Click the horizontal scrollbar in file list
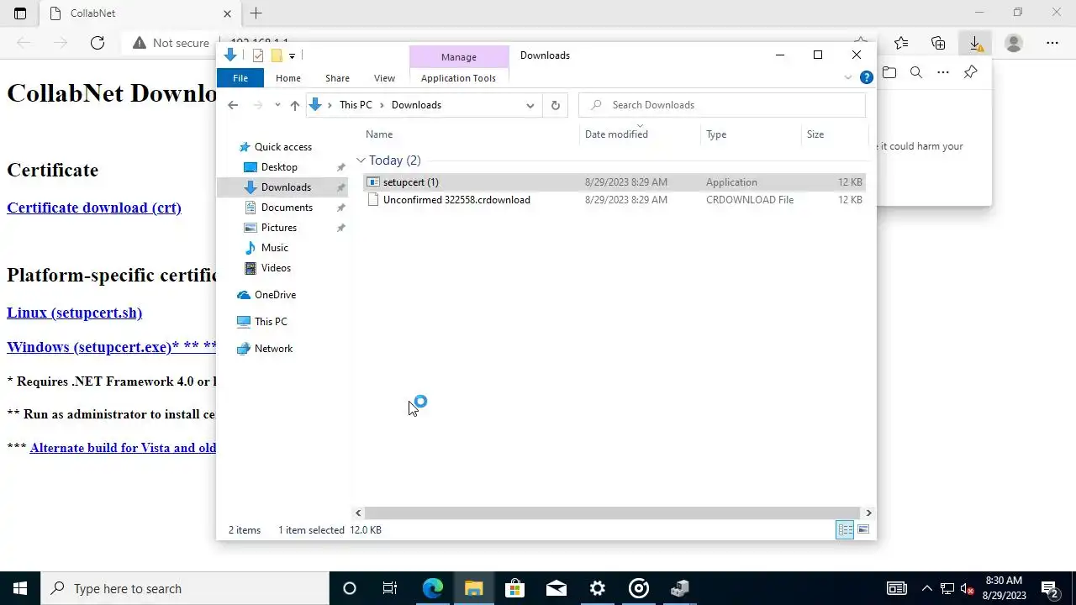The image size is (1076, 605). point(613,513)
